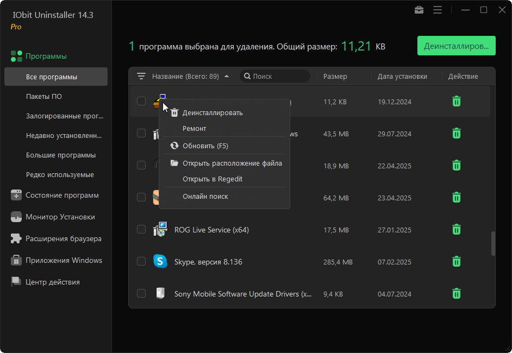Uninstall ROG Live Service via trash icon

coord(457,229)
